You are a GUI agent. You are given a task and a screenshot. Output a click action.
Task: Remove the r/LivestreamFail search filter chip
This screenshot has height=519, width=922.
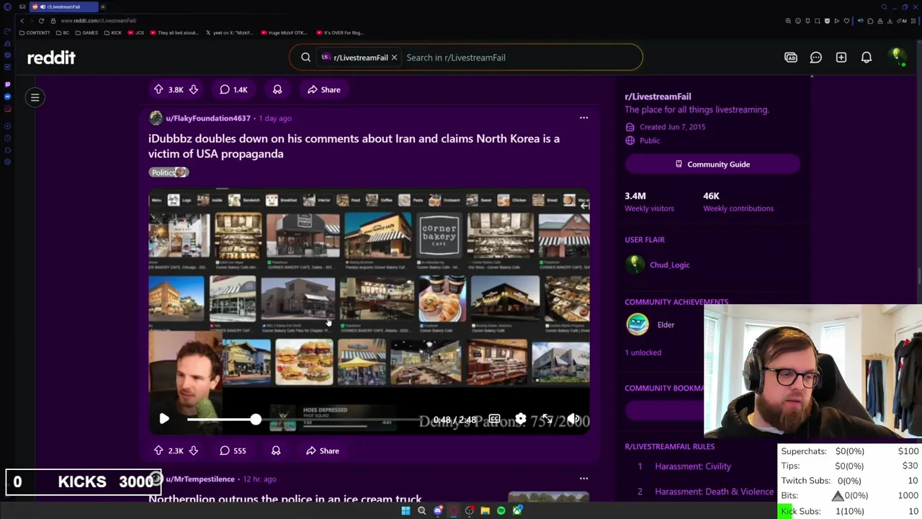[394, 57]
